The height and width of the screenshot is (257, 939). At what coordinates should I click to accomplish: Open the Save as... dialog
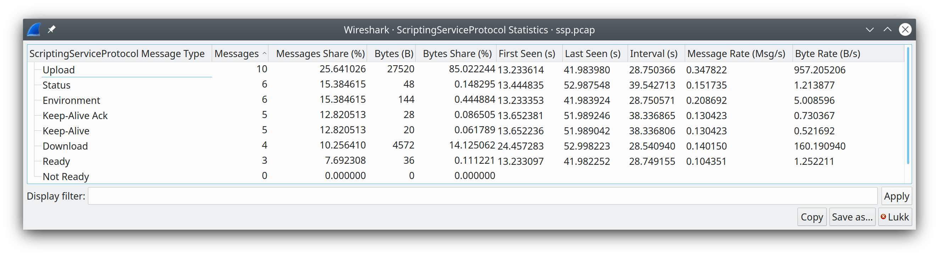point(852,217)
